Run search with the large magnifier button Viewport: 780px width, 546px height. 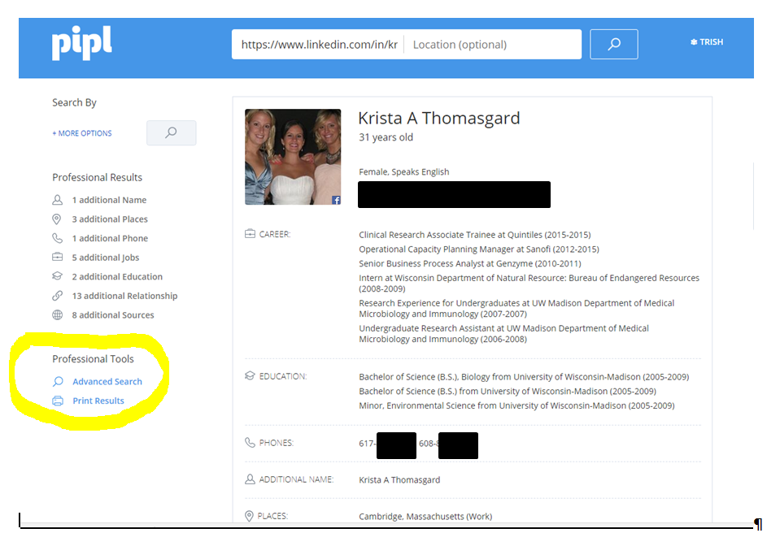613,44
